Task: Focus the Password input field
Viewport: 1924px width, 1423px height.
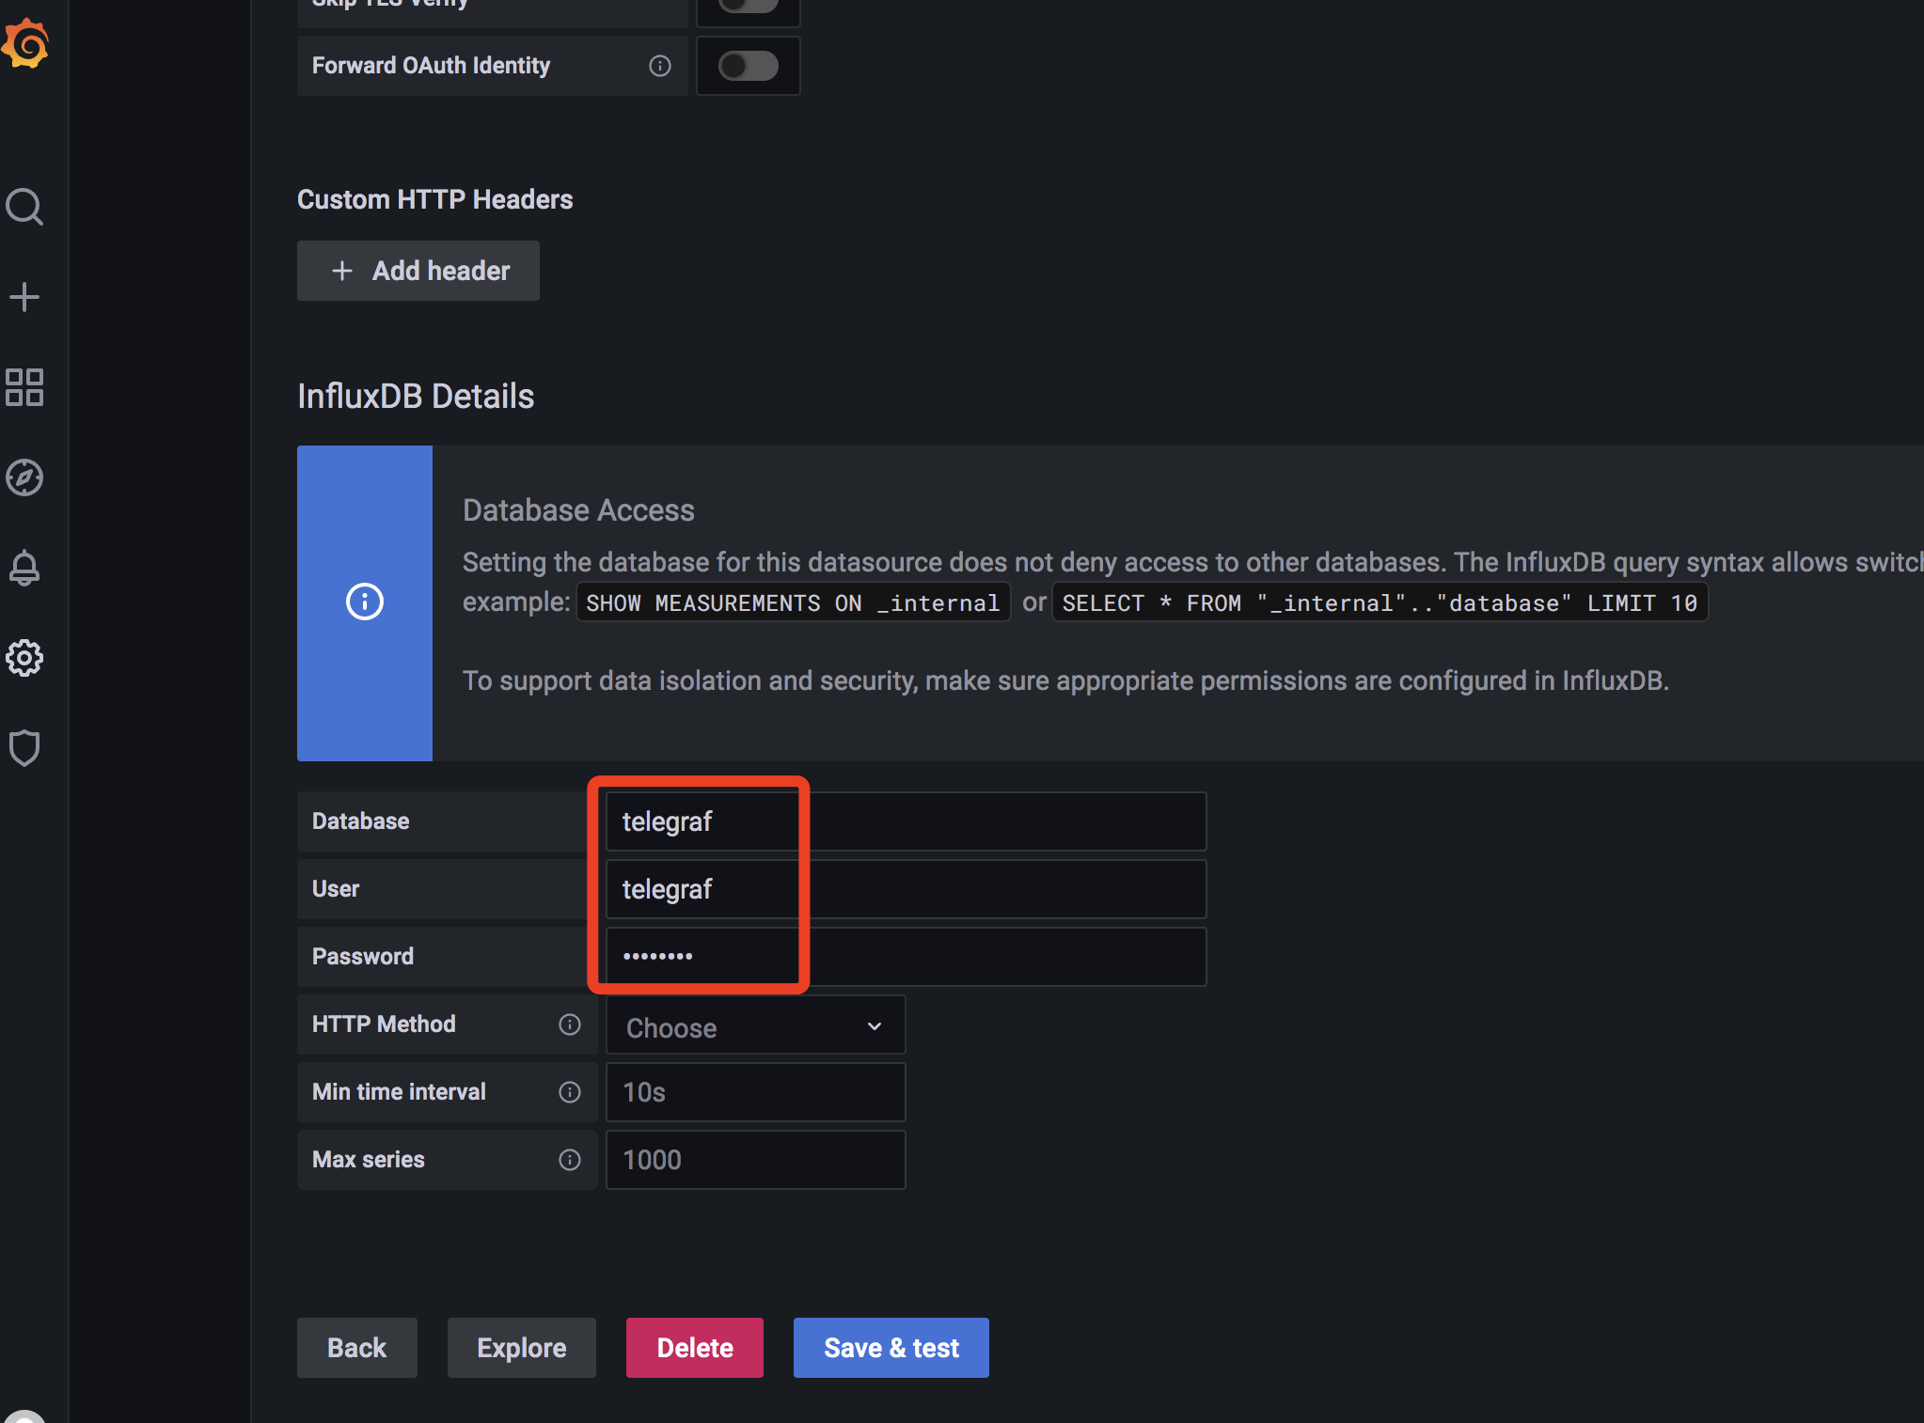Action: [x=907, y=957]
